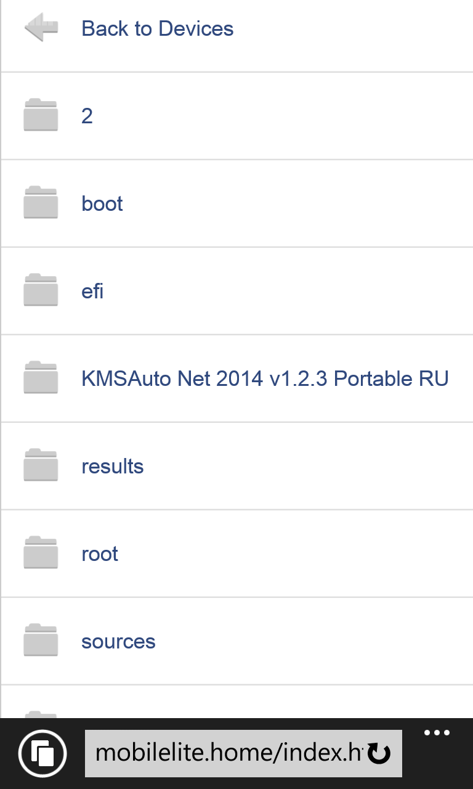The height and width of the screenshot is (789, 473).
Task: Open the folder named 2
Action: tap(87, 116)
